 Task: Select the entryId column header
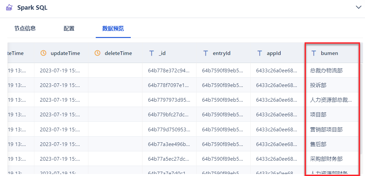(223, 53)
